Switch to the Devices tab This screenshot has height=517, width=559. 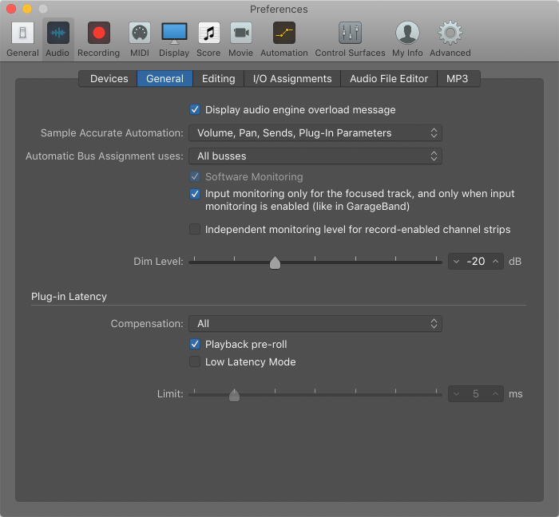point(109,79)
